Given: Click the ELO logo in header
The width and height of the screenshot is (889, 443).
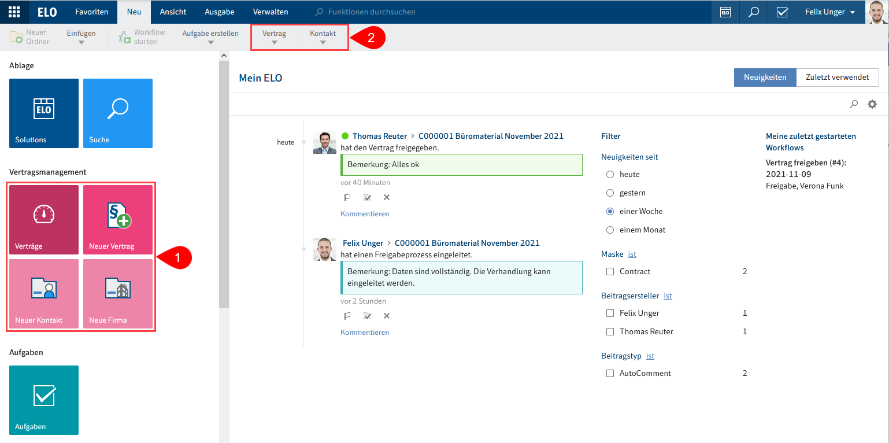Looking at the screenshot, I should pos(47,12).
